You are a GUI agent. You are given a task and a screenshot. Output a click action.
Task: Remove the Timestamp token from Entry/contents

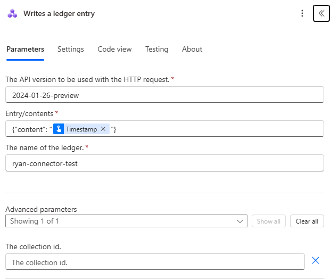pos(103,129)
